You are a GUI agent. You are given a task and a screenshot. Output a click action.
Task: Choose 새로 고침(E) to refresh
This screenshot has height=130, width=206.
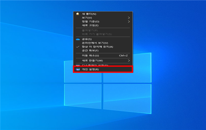103,25
